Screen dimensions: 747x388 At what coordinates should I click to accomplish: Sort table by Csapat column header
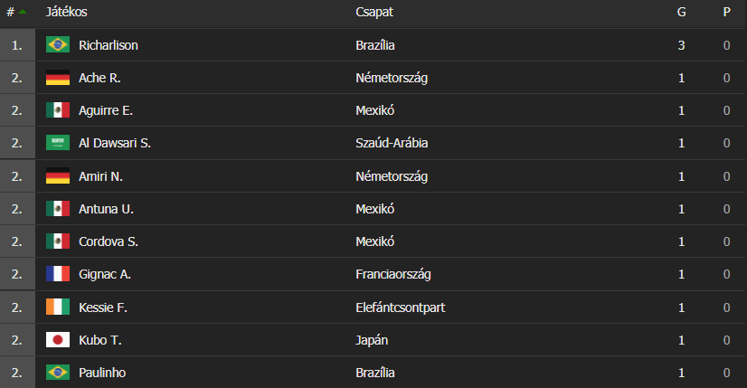[x=374, y=12]
